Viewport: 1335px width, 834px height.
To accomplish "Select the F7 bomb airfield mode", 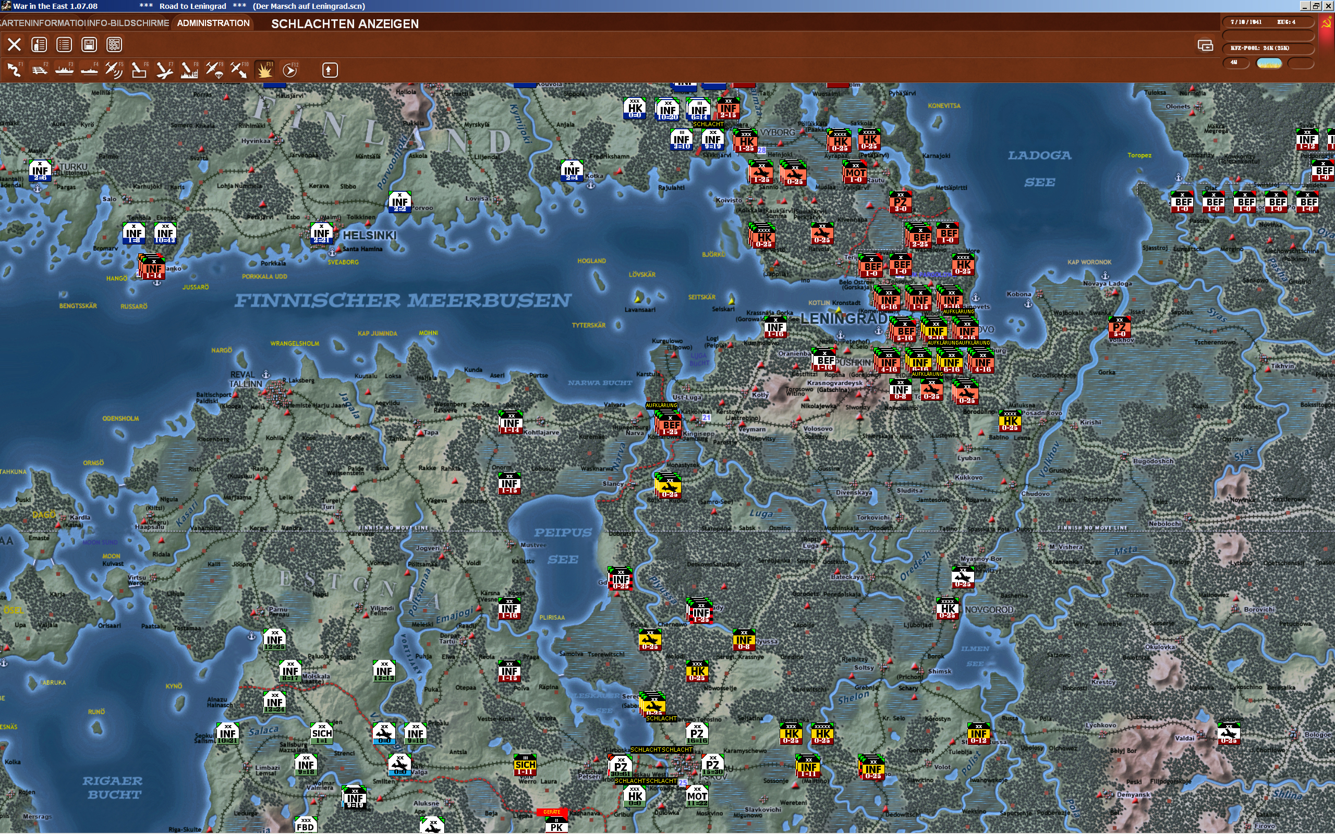I will point(164,70).
